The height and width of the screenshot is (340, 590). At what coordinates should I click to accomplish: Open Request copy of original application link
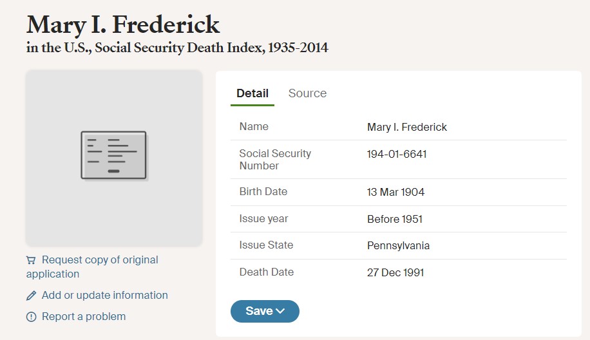coord(92,267)
